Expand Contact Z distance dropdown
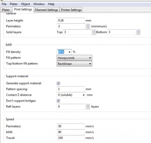The image size is (151, 143). click(83, 95)
